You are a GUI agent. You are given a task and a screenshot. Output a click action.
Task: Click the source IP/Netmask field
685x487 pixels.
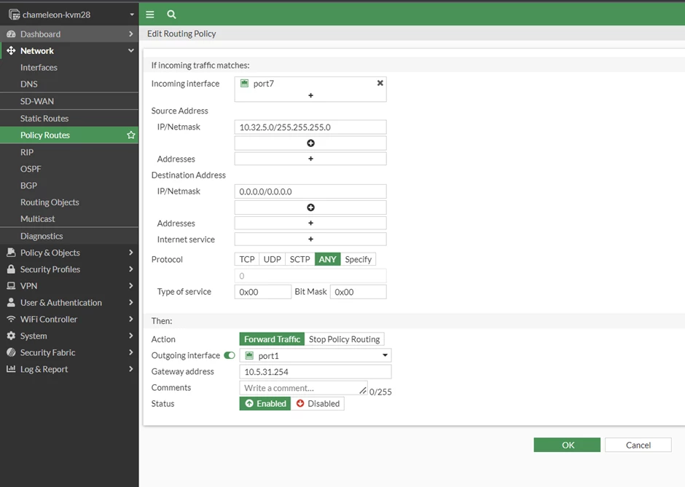pos(310,127)
